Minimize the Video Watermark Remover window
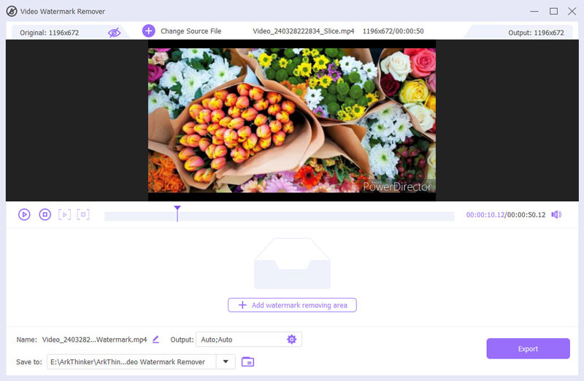The width and height of the screenshot is (584, 381). coord(534,11)
